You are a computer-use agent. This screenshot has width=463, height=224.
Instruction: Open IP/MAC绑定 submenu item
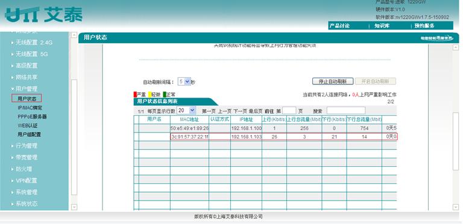(30, 108)
